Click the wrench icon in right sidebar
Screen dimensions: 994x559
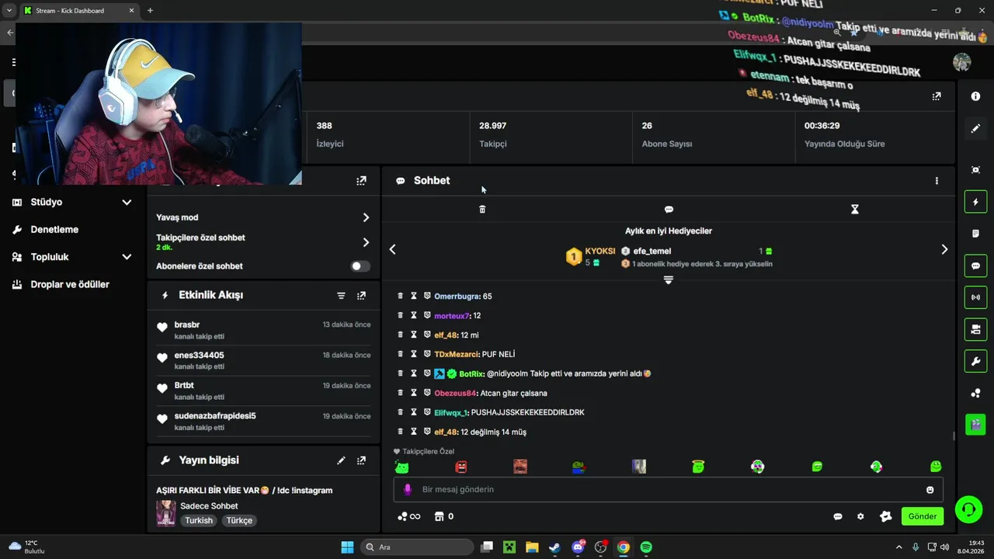(976, 361)
